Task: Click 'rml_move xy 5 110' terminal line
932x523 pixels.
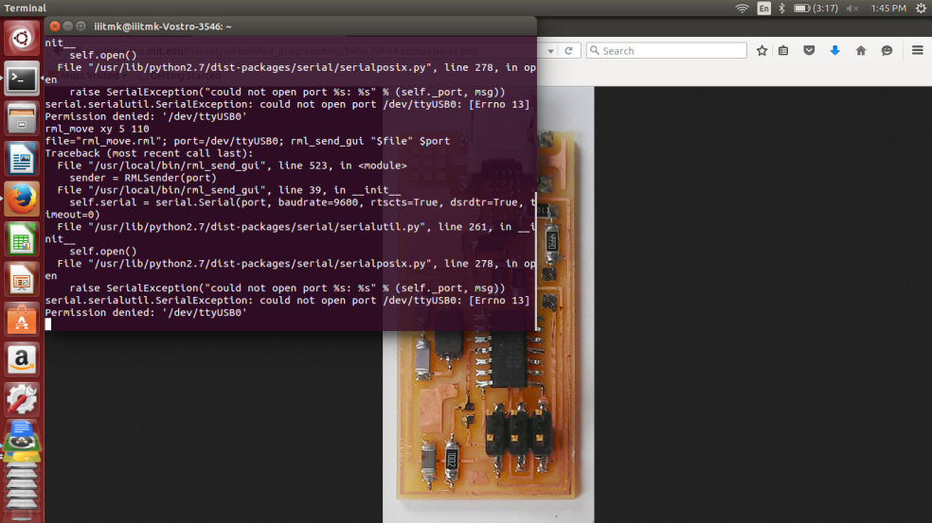Action: coord(97,129)
